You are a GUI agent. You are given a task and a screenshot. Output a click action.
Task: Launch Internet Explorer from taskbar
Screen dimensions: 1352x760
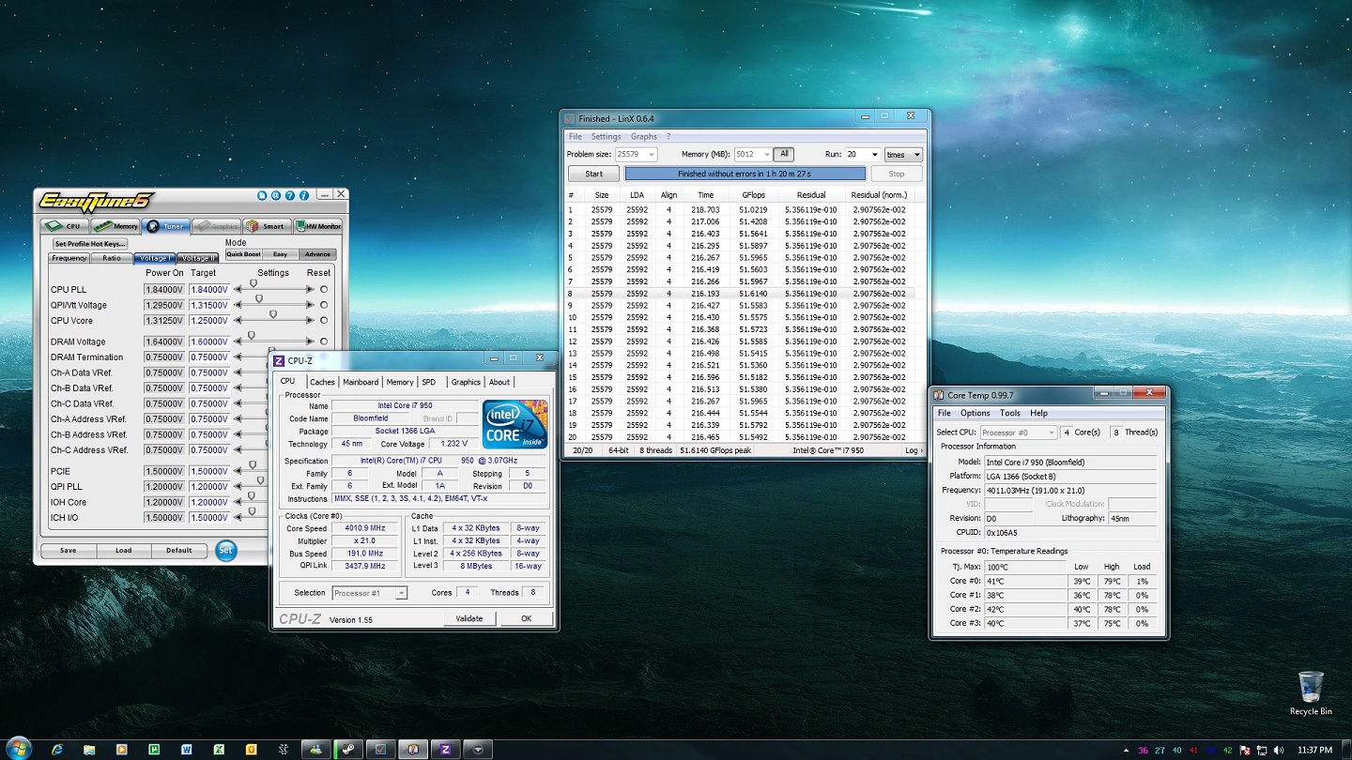[57, 750]
